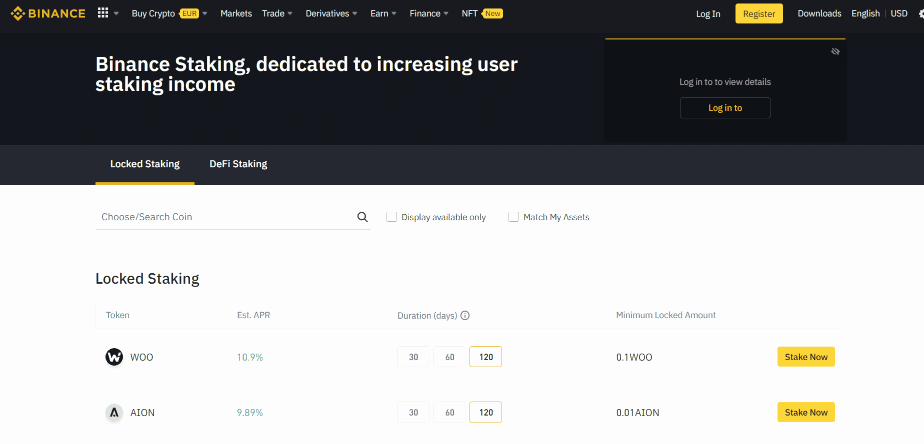Click the AION 9.89% APR value
The width and height of the screenshot is (924, 444).
[x=250, y=413]
